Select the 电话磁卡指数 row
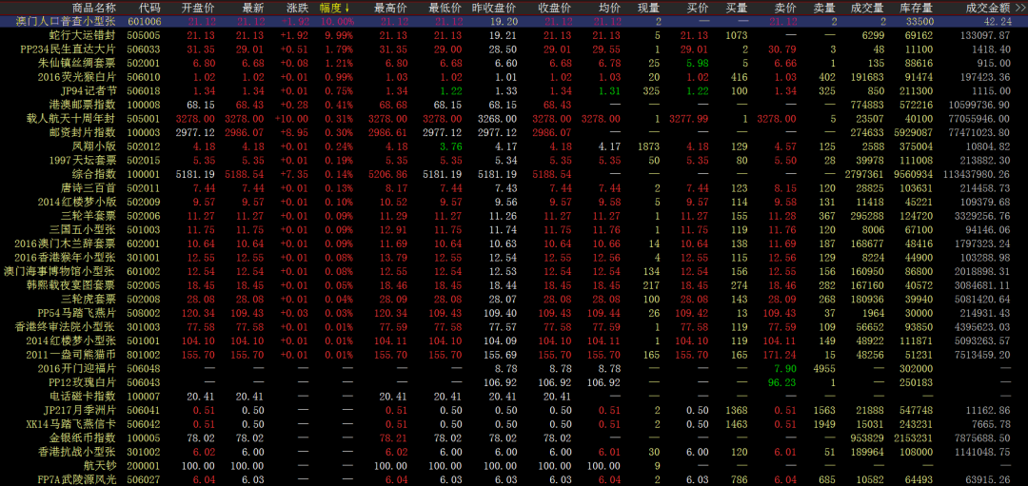This screenshot has height=486, width=1028. coord(514,397)
